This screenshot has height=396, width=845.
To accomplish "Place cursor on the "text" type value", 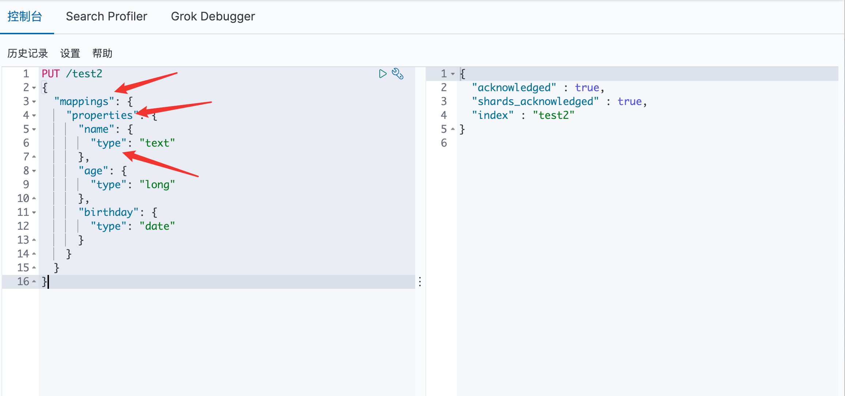I will pyautogui.click(x=157, y=143).
